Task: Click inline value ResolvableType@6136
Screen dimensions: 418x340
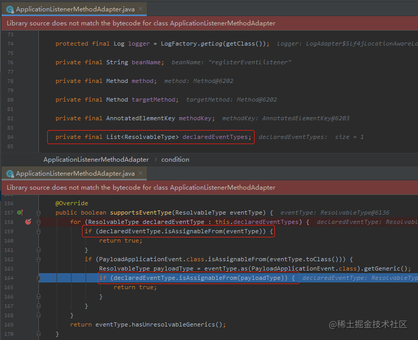Action: (x=355, y=212)
